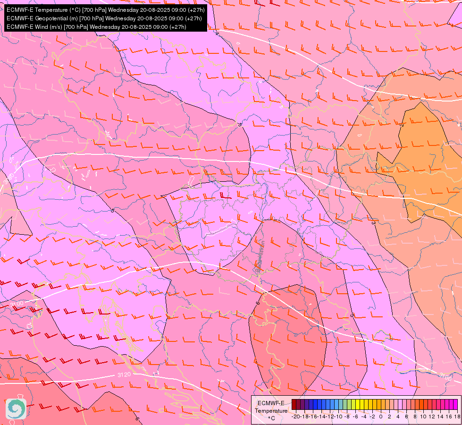Click the legend title ECMWF-E Temperature
This screenshot has width=462, height=425.
point(271,407)
